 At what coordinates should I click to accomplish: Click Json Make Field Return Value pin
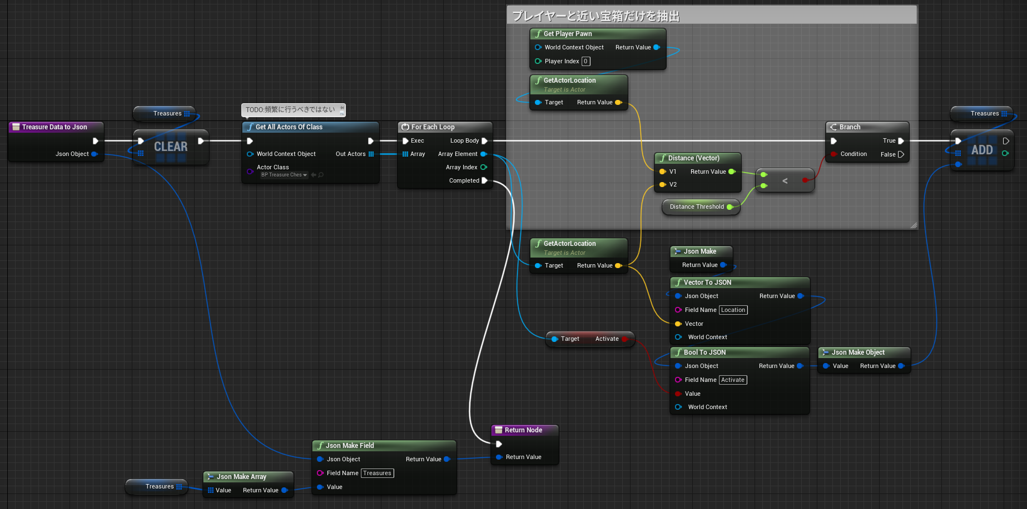coord(446,459)
